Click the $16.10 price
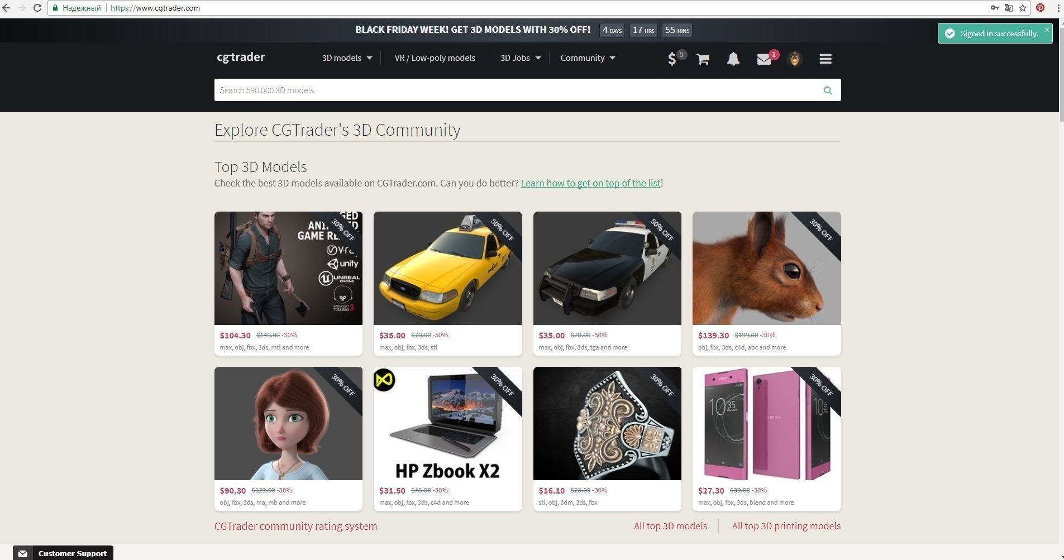The image size is (1064, 560). 552,491
